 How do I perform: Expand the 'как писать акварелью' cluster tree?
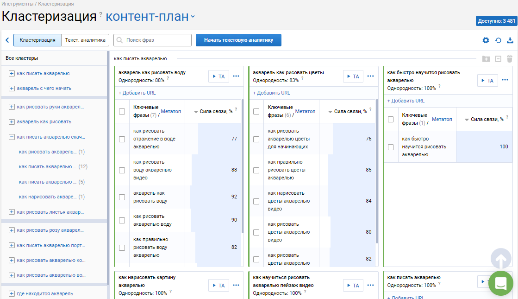[12, 73]
